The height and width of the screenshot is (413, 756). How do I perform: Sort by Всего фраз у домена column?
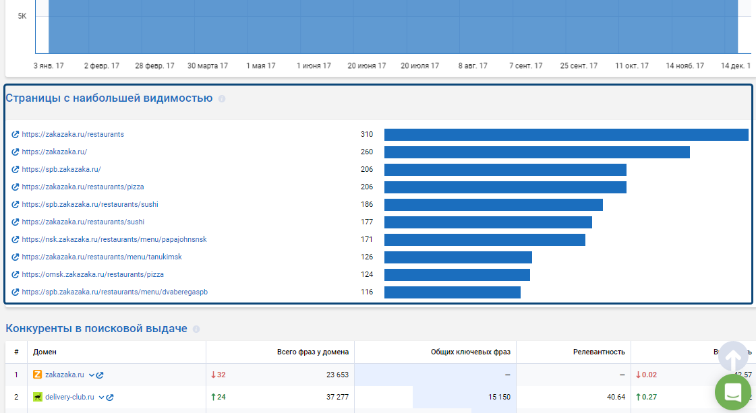(312, 352)
